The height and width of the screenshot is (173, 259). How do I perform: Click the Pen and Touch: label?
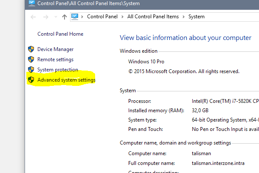pyautogui.click(x=146, y=129)
